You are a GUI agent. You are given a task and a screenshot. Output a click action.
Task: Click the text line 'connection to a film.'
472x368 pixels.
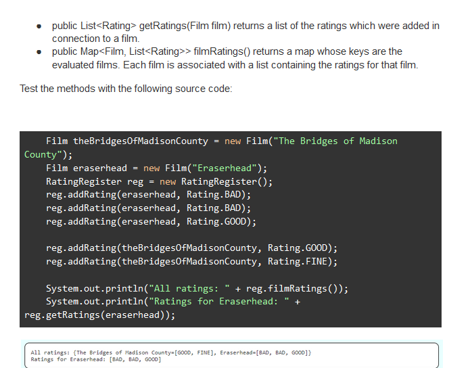pos(96,39)
